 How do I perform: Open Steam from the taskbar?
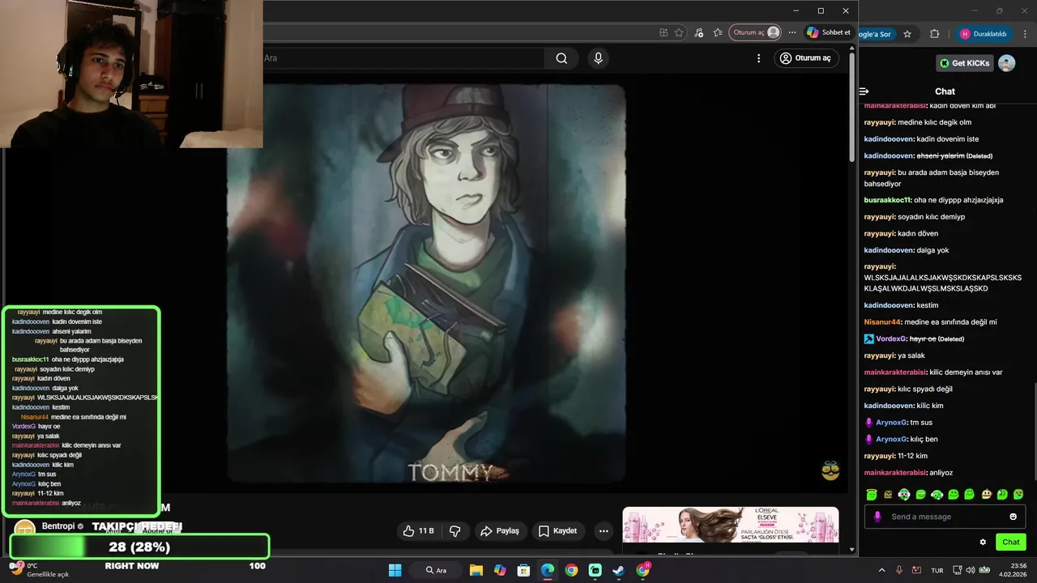coord(618,570)
